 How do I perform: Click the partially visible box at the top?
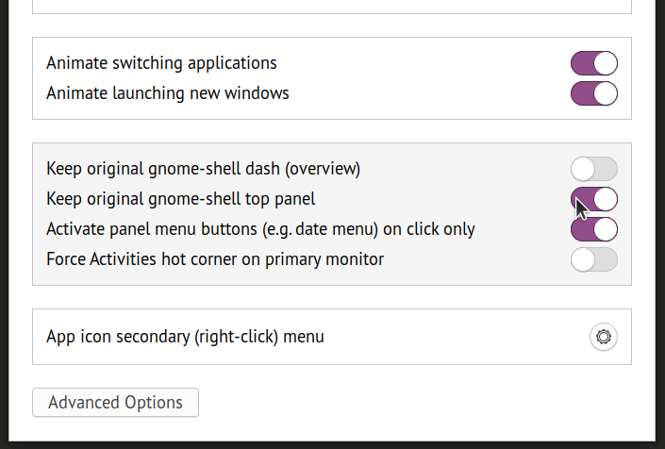pyautogui.click(x=332, y=7)
